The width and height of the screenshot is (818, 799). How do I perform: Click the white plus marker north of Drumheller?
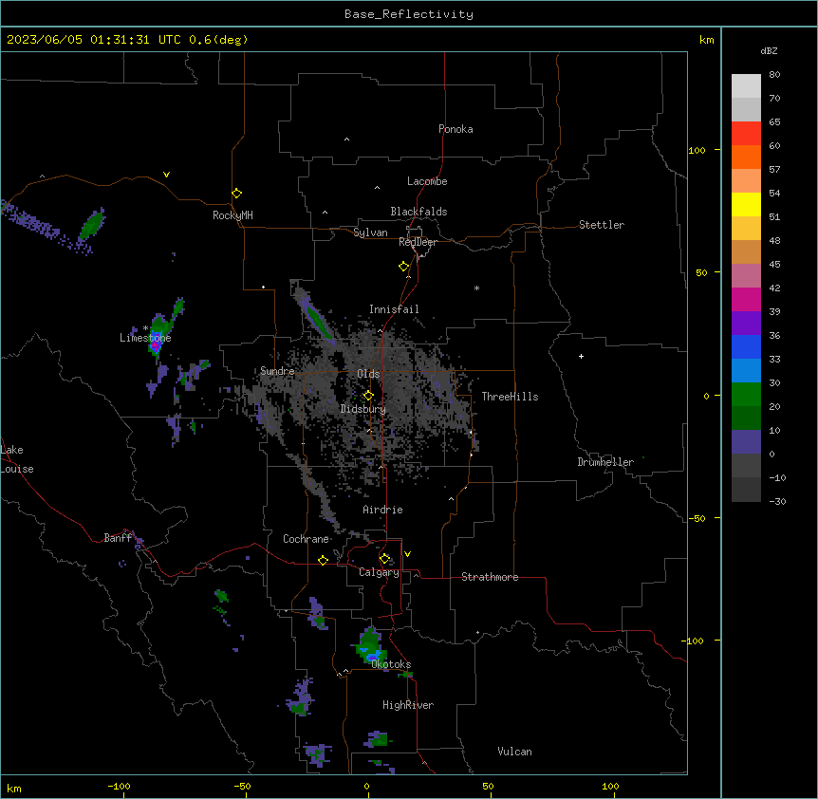point(581,356)
